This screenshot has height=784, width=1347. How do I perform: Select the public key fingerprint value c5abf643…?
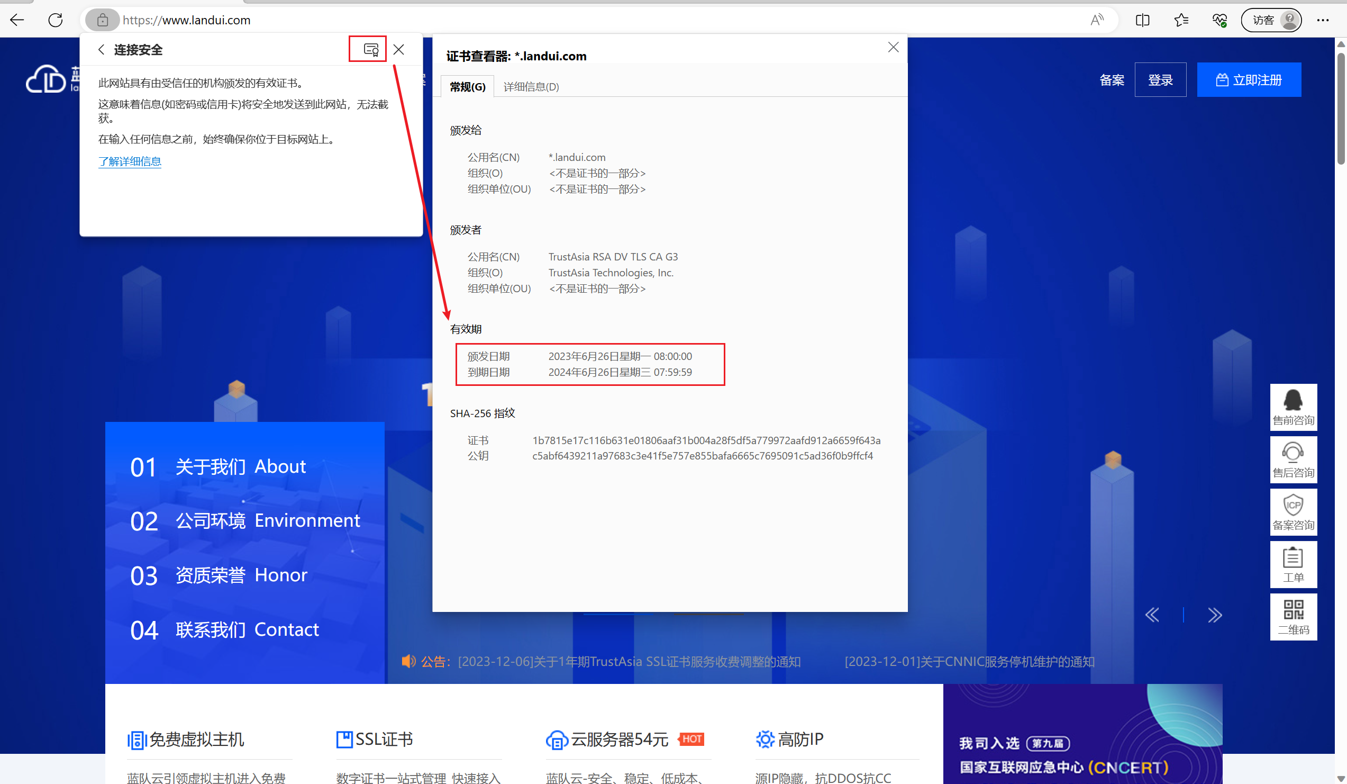pyautogui.click(x=703, y=456)
